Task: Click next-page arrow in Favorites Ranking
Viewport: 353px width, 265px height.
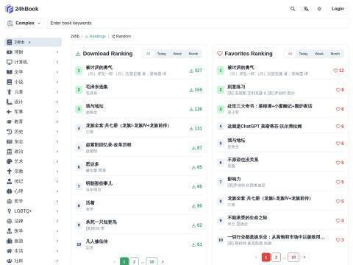Action: click(x=304, y=257)
